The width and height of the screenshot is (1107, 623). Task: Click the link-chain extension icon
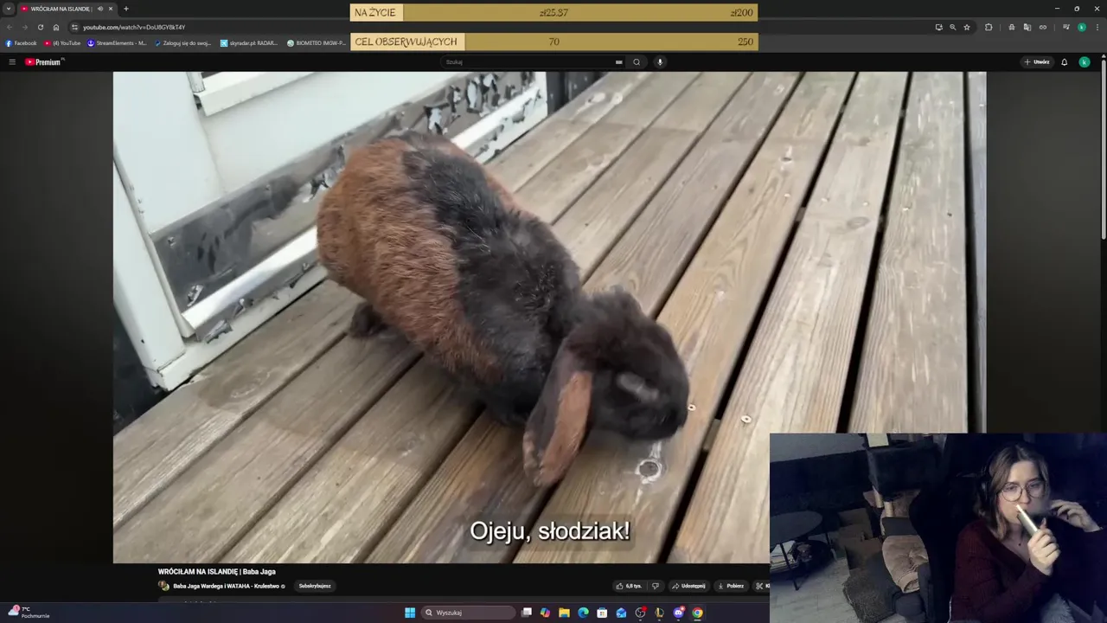pyautogui.click(x=1043, y=27)
